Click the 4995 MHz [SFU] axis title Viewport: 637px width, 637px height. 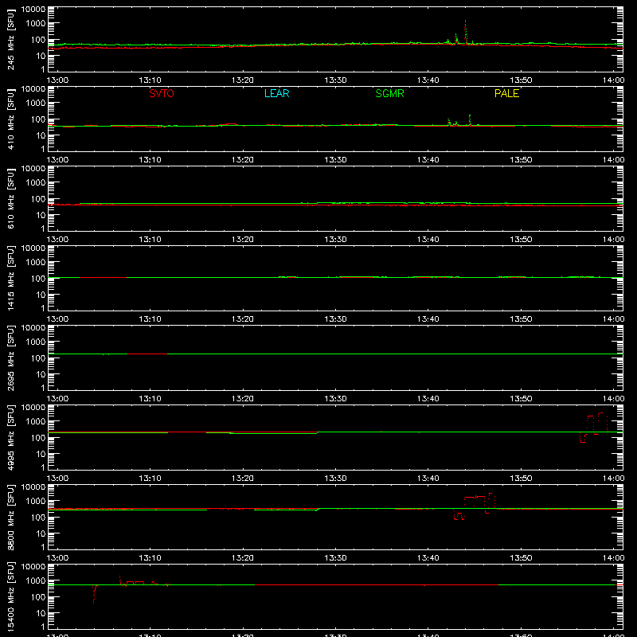[10, 437]
